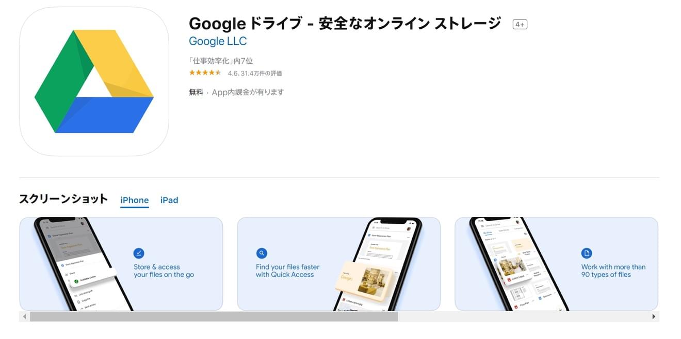Click the blue magnifier icon above 'Find your files faster'

click(262, 253)
